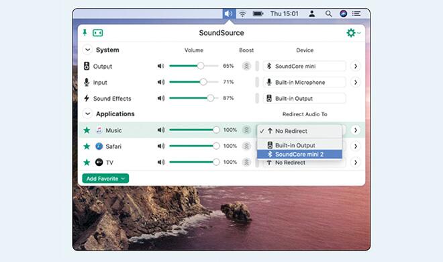The image size is (443, 262).
Task: Click the Output 65% volume value
Action: click(228, 66)
